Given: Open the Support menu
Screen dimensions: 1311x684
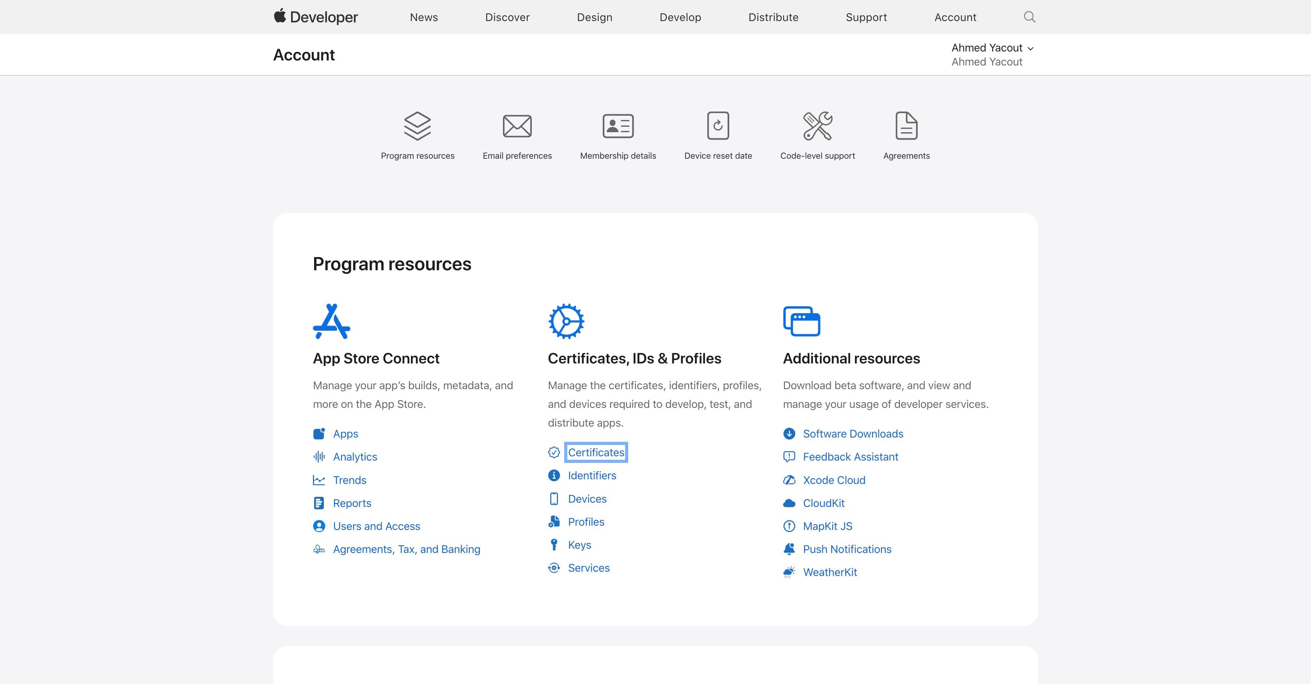Looking at the screenshot, I should click(x=866, y=17).
